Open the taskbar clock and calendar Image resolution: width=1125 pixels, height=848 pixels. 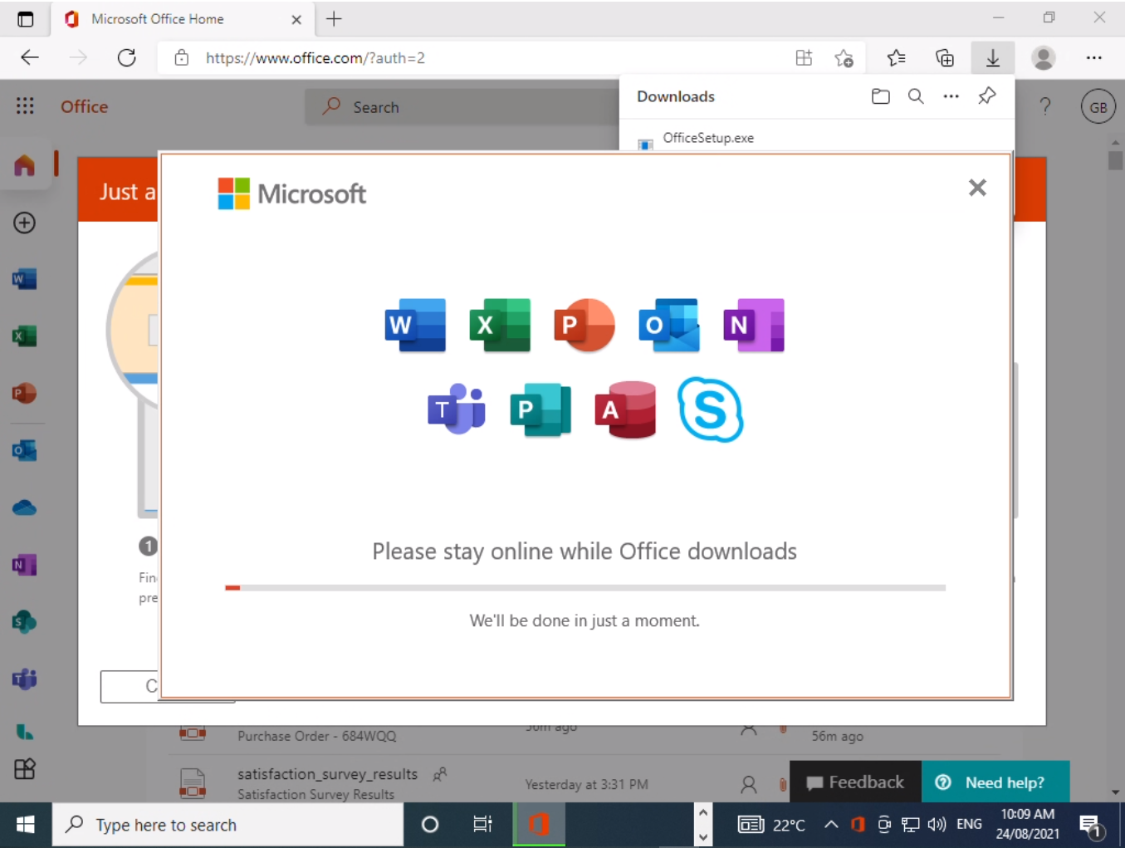[x=1028, y=824]
